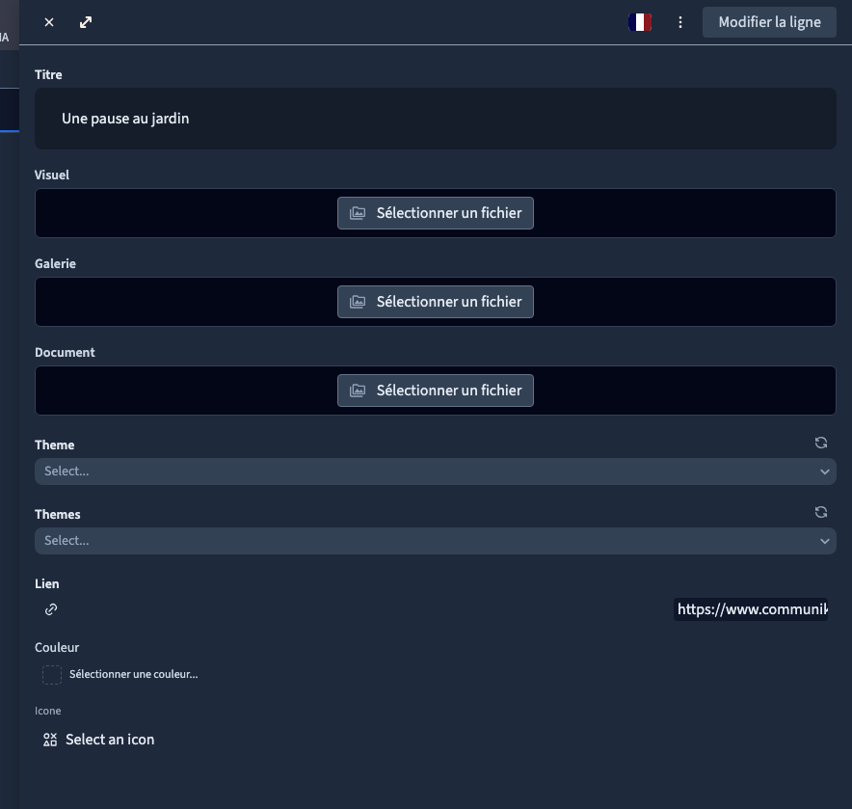Open the Theme select dropdown
Viewport: 852px width, 809px height.
436,472
